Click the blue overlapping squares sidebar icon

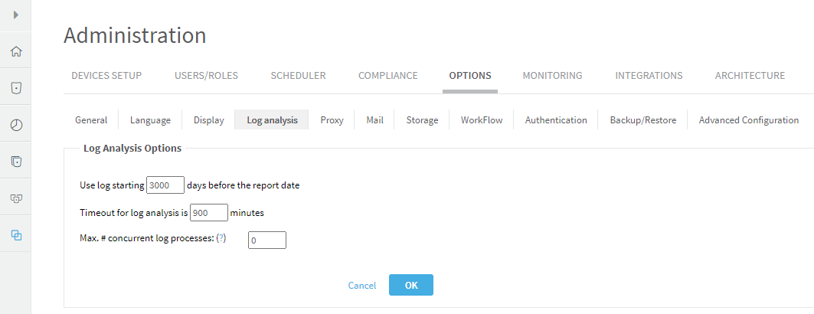tap(15, 235)
